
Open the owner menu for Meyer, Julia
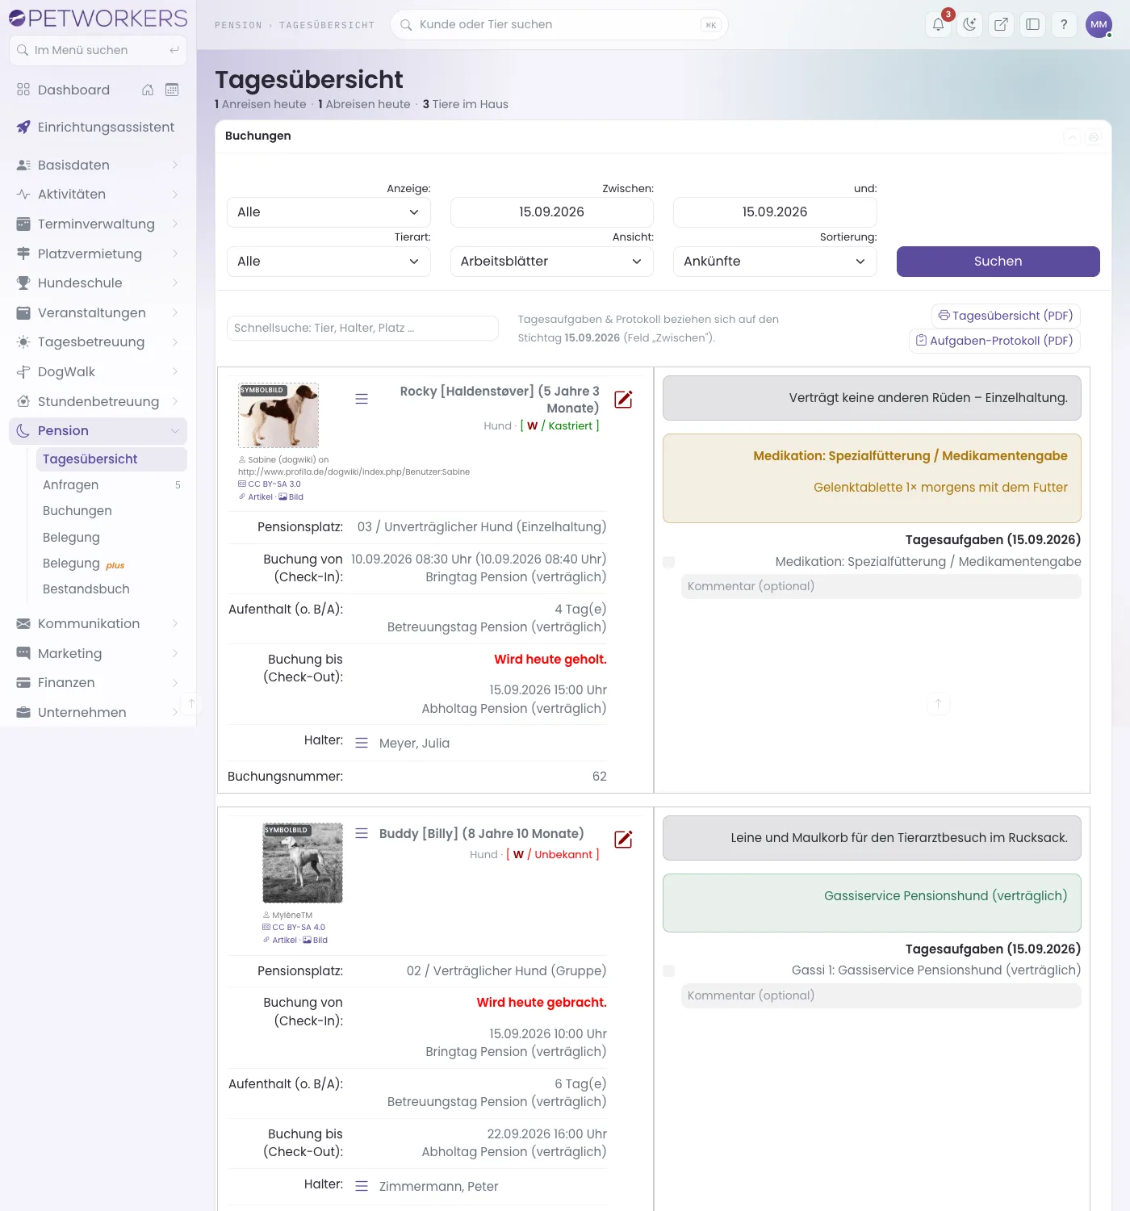coord(362,743)
